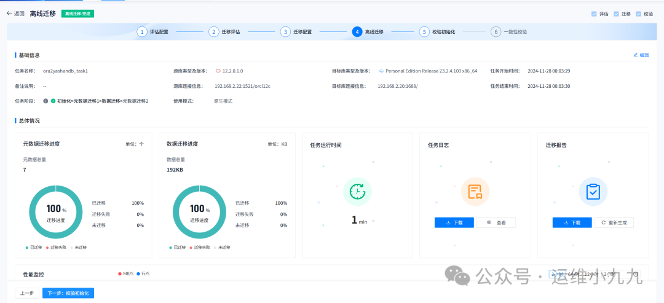Toggle 未迁移 legend in 数据迁移进度 card
The width and height of the screenshot is (664, 303).
tap(223, 247)
